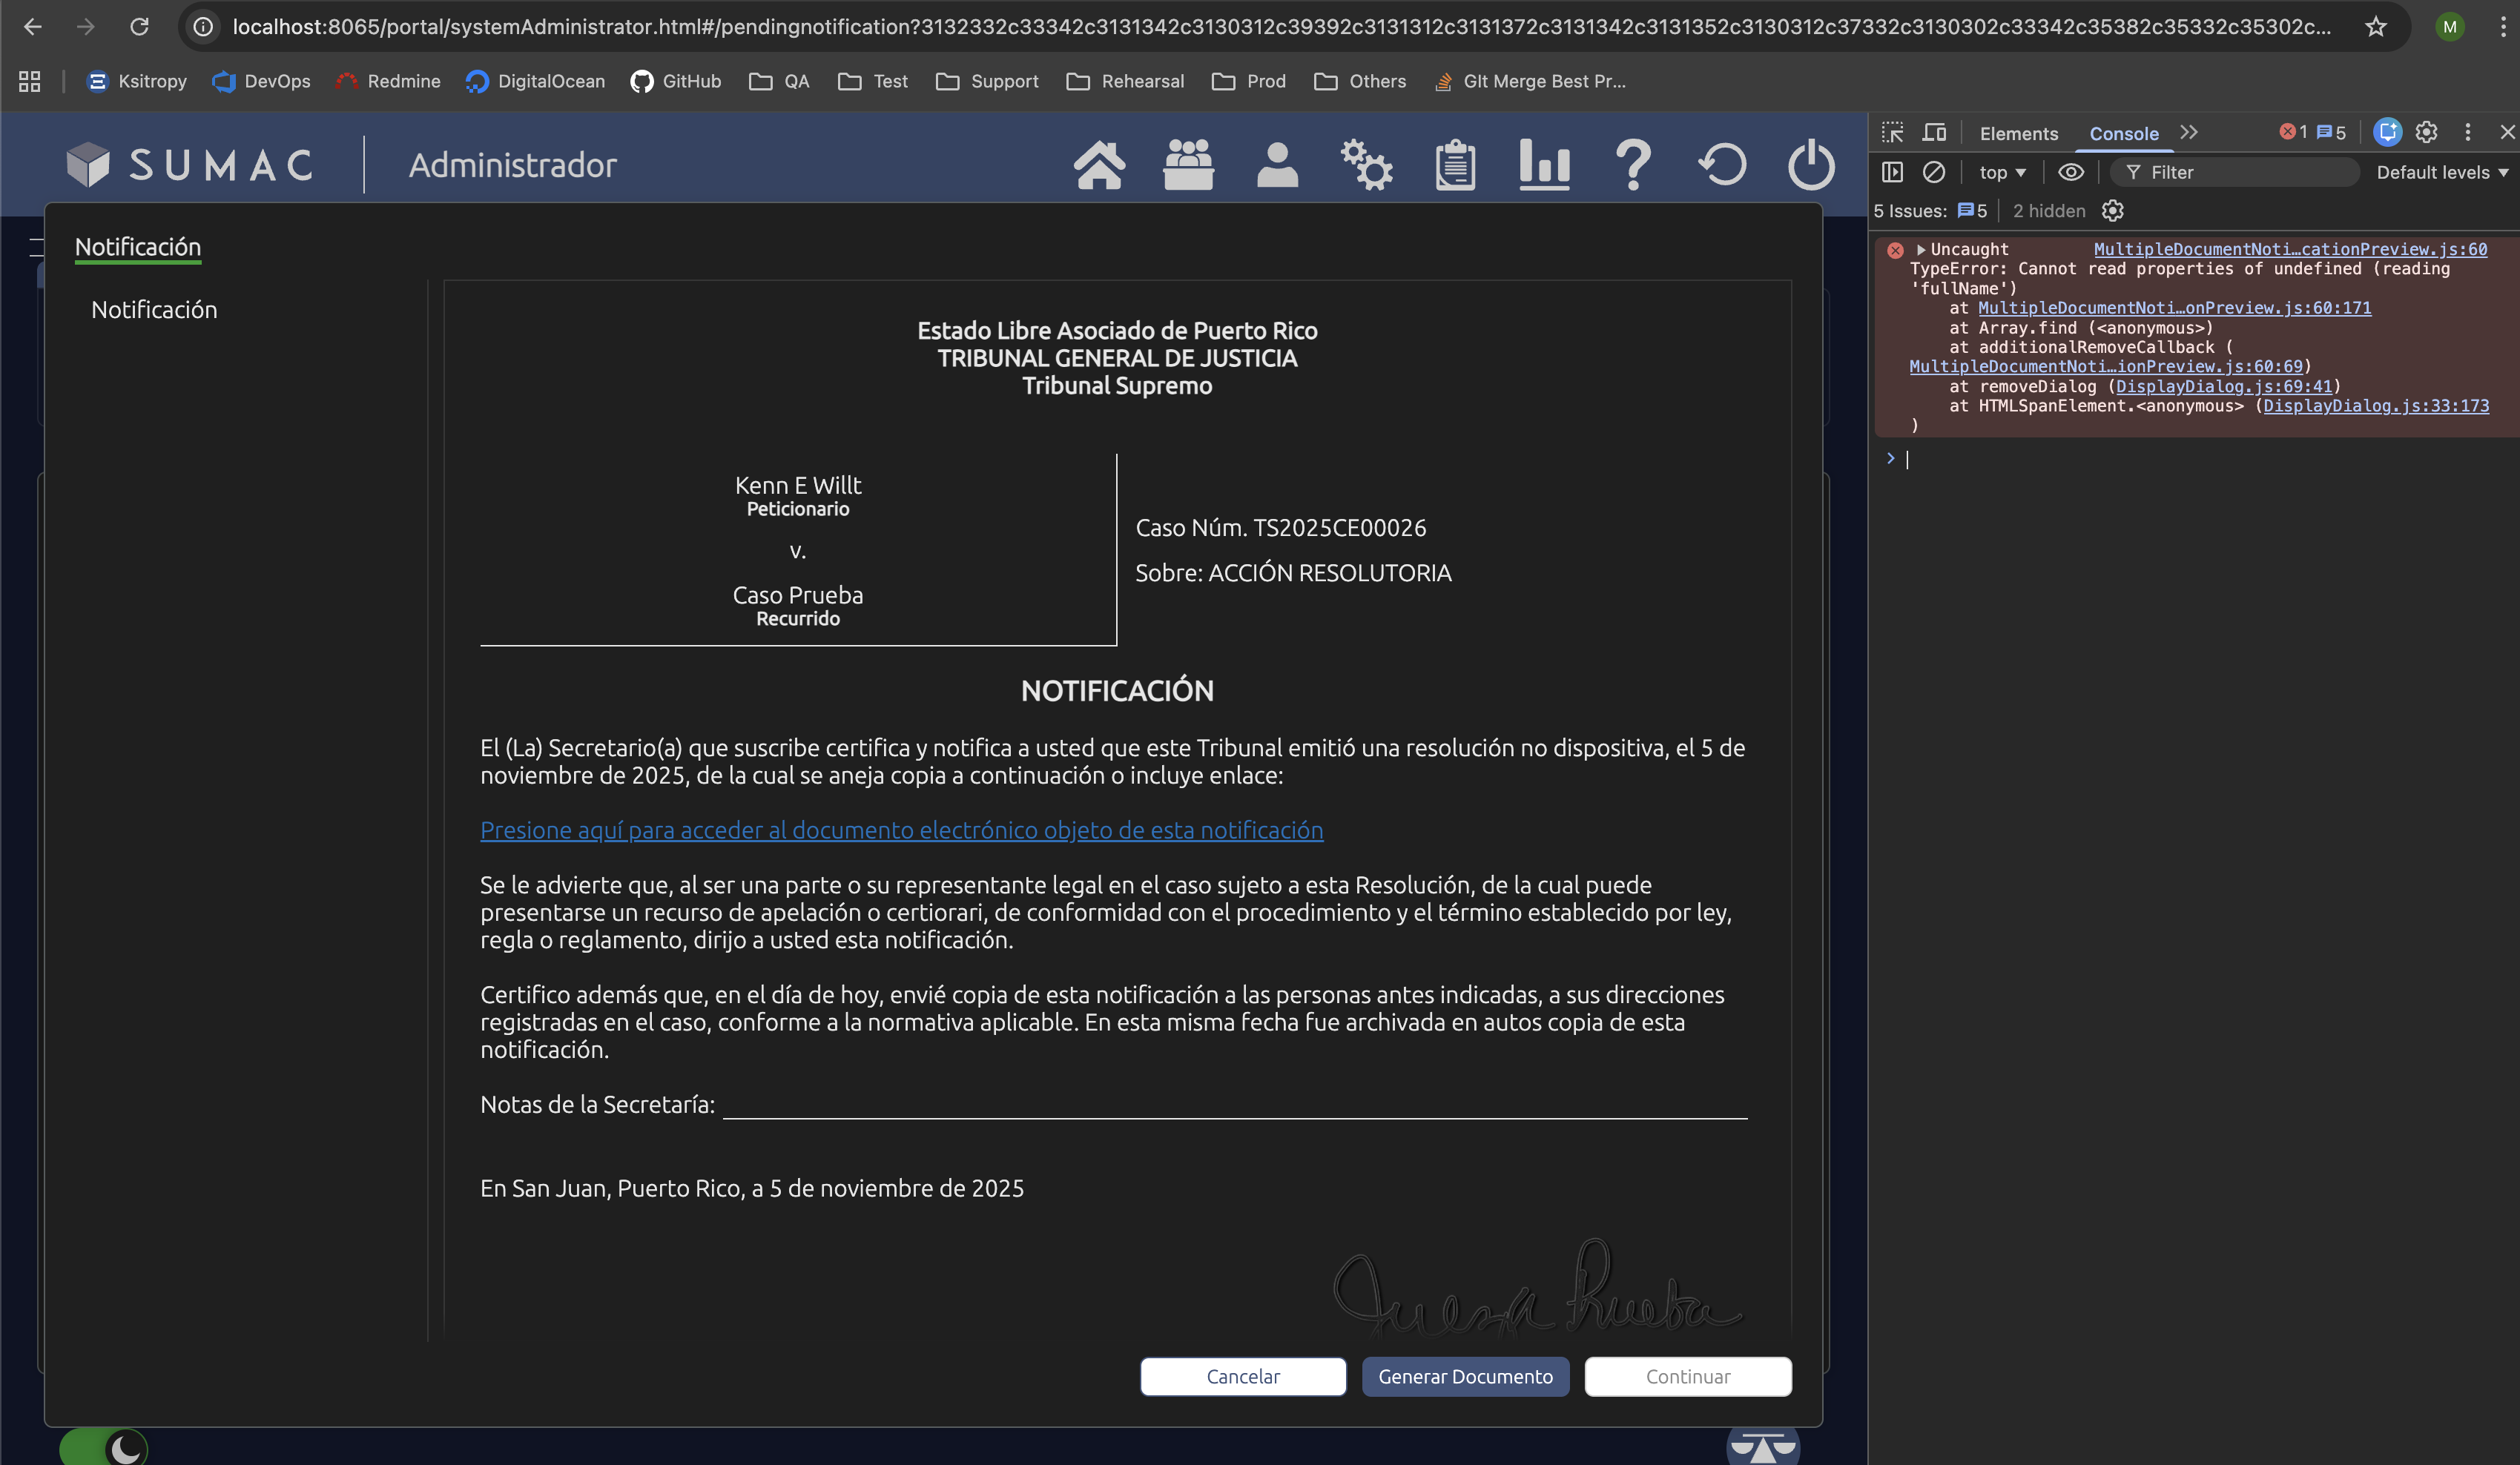Viewport: 2520px width, 1465px height.
Task: Select the Notificación tab heading
Action: click(x=138, y=247)
